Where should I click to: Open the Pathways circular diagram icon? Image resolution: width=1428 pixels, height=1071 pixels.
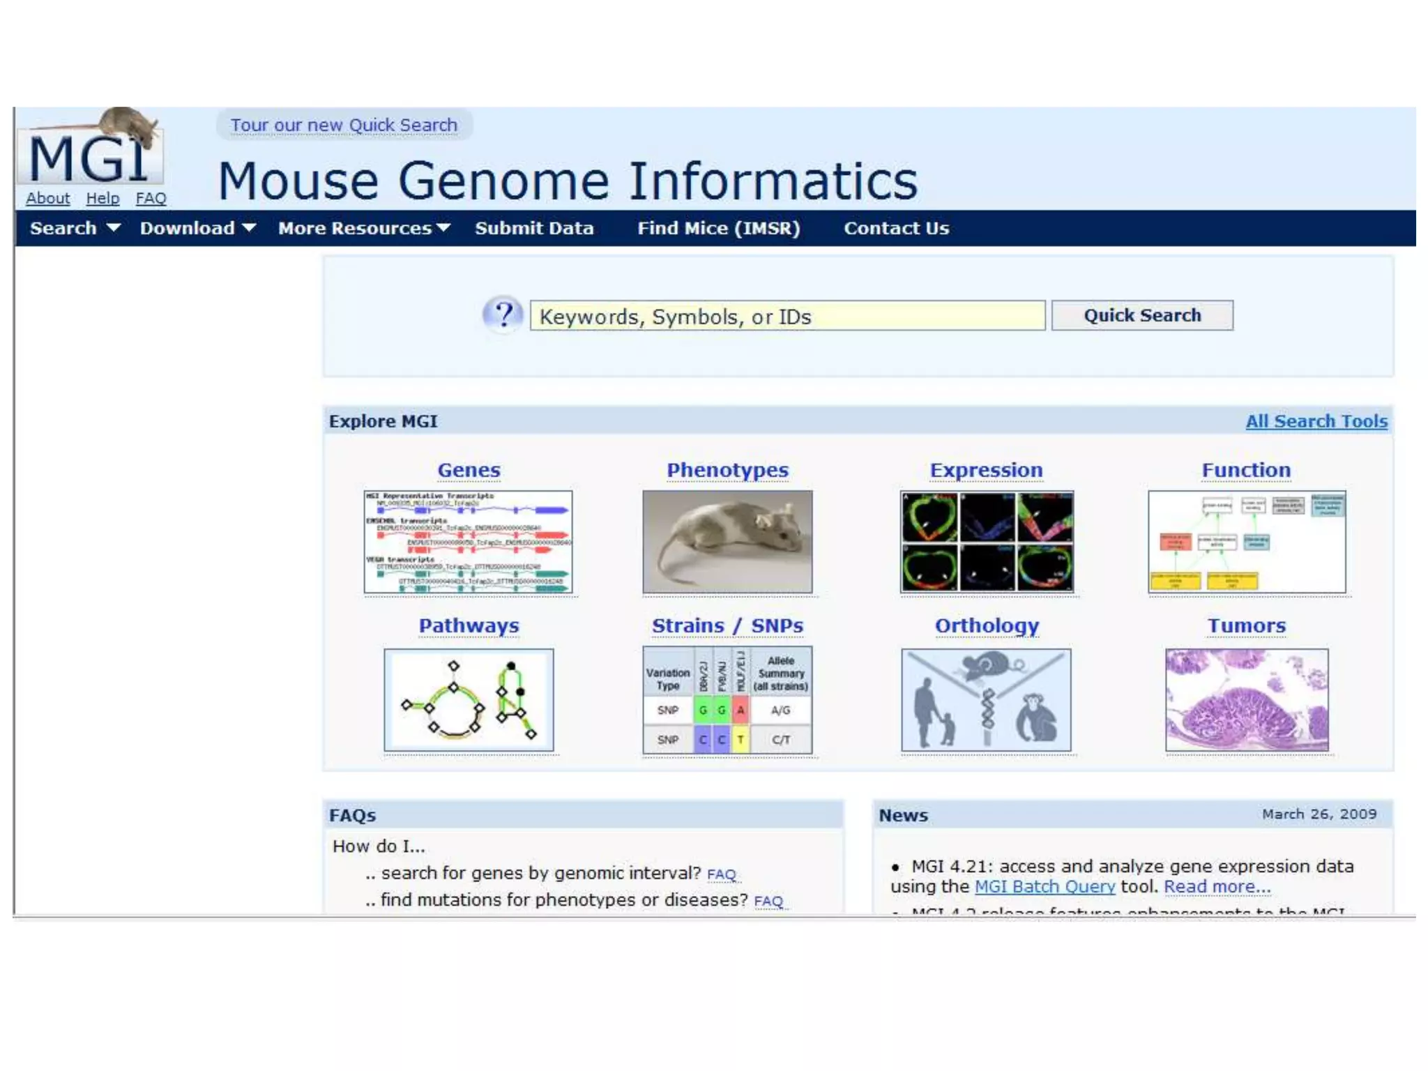(x=469, y=699)
